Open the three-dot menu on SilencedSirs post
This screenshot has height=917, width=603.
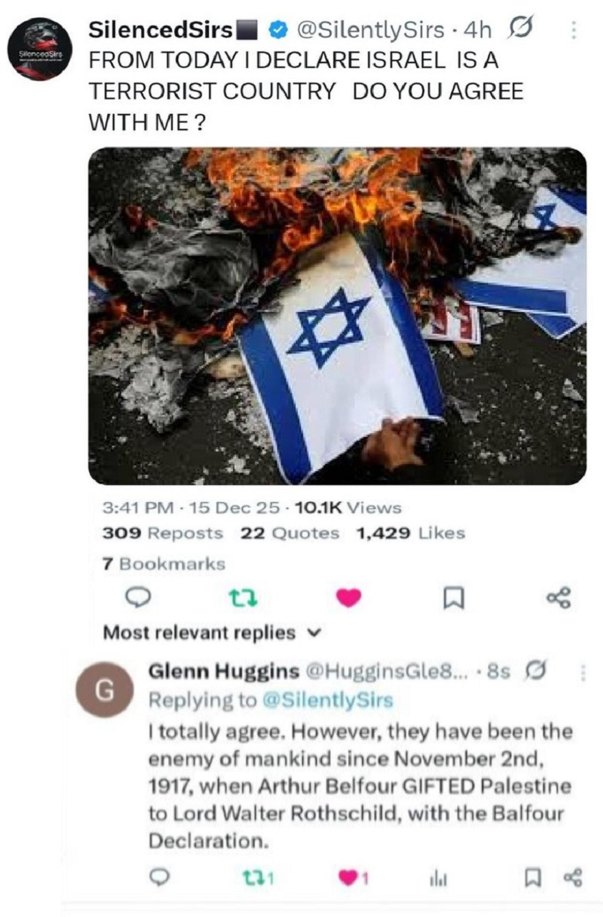coord(574,29)
